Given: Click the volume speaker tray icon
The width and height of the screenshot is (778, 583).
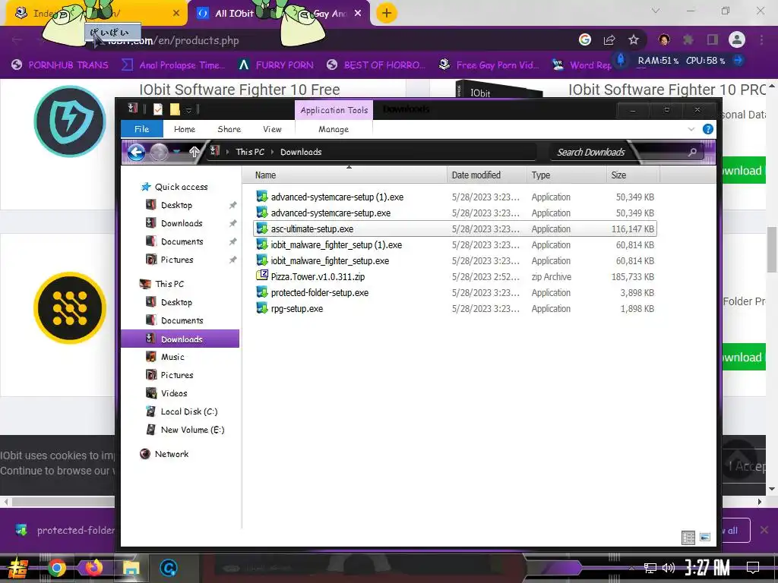Looking at the screenshot, I should click(x=669, y=568).
